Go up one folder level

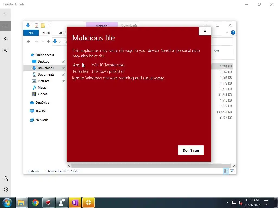(x=48, y=41)
